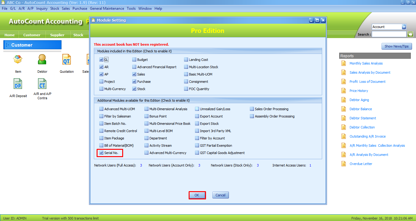This screenshot has width=416, height=221.
Task: Enable the Consignment checkbox
Action: (186, 82)
